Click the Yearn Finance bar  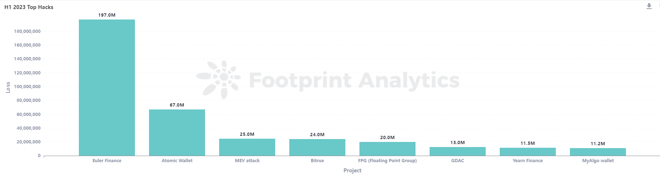528,152
